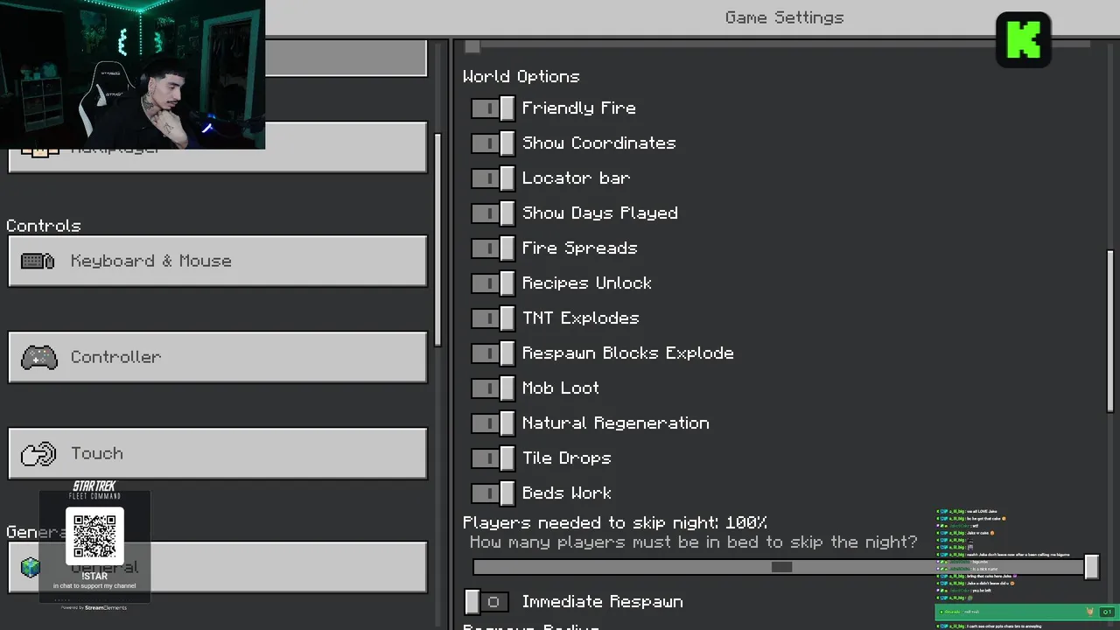The width and height of the screenshot is (1120, 630).
Task: Disable the Fire Spreads toggle
Action: tap(493, 248)
